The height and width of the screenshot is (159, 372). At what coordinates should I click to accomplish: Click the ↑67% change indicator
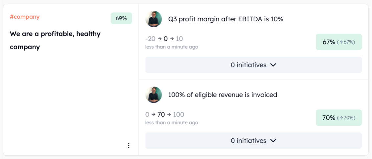346,42
